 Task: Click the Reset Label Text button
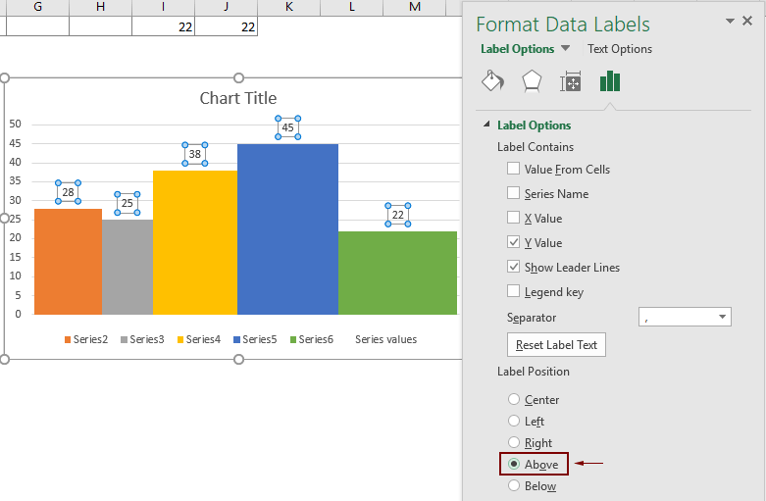556,345
